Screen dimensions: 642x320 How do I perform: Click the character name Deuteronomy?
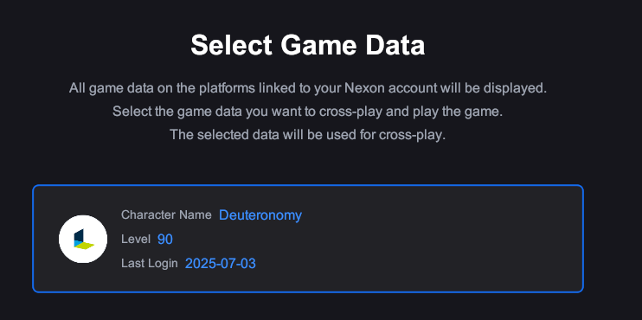(x=260, y=214)
